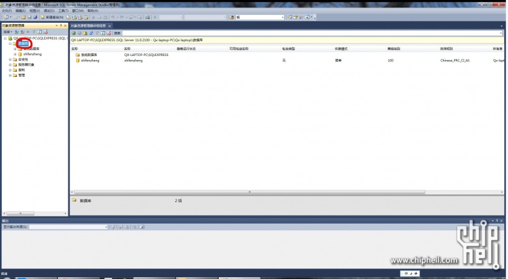Select 系统数据库 row in details list
Viewport: 508px width, 279px height.
click(x=89, y=55)
